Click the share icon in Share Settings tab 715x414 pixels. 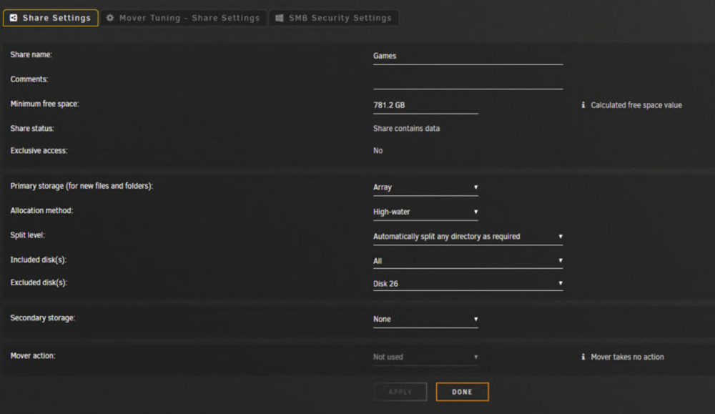point(14,18)
